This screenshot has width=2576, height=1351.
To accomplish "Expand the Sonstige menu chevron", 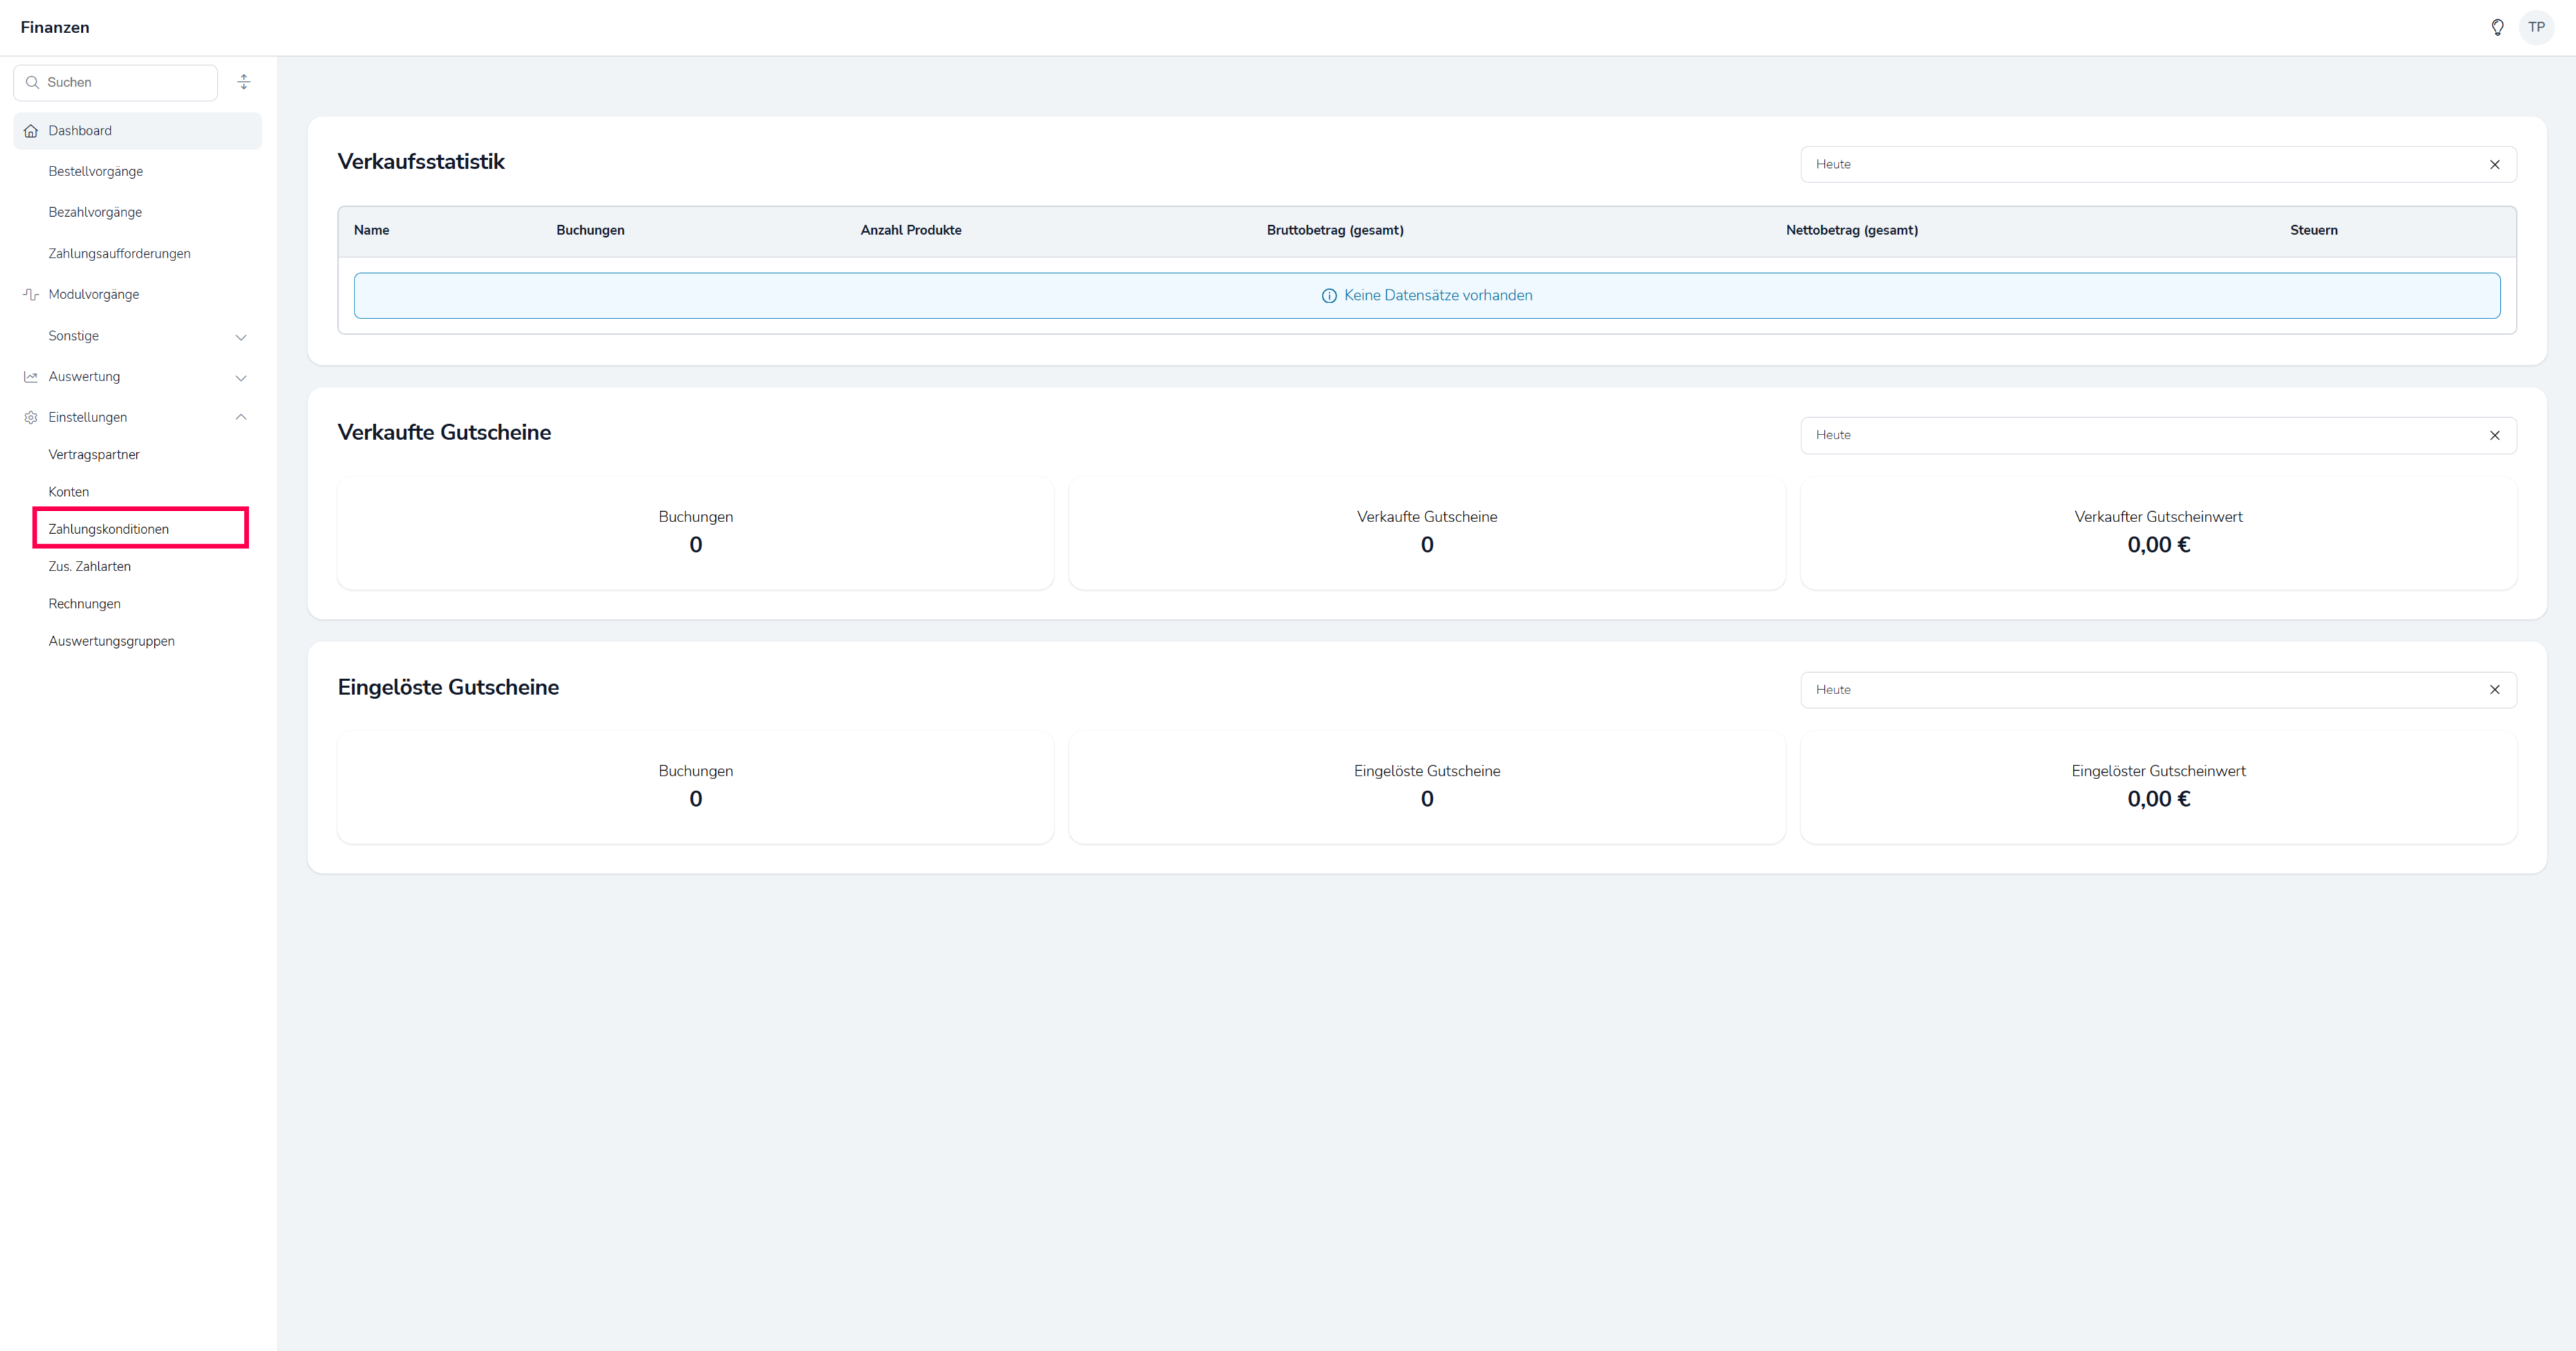I will coord(241,337).
